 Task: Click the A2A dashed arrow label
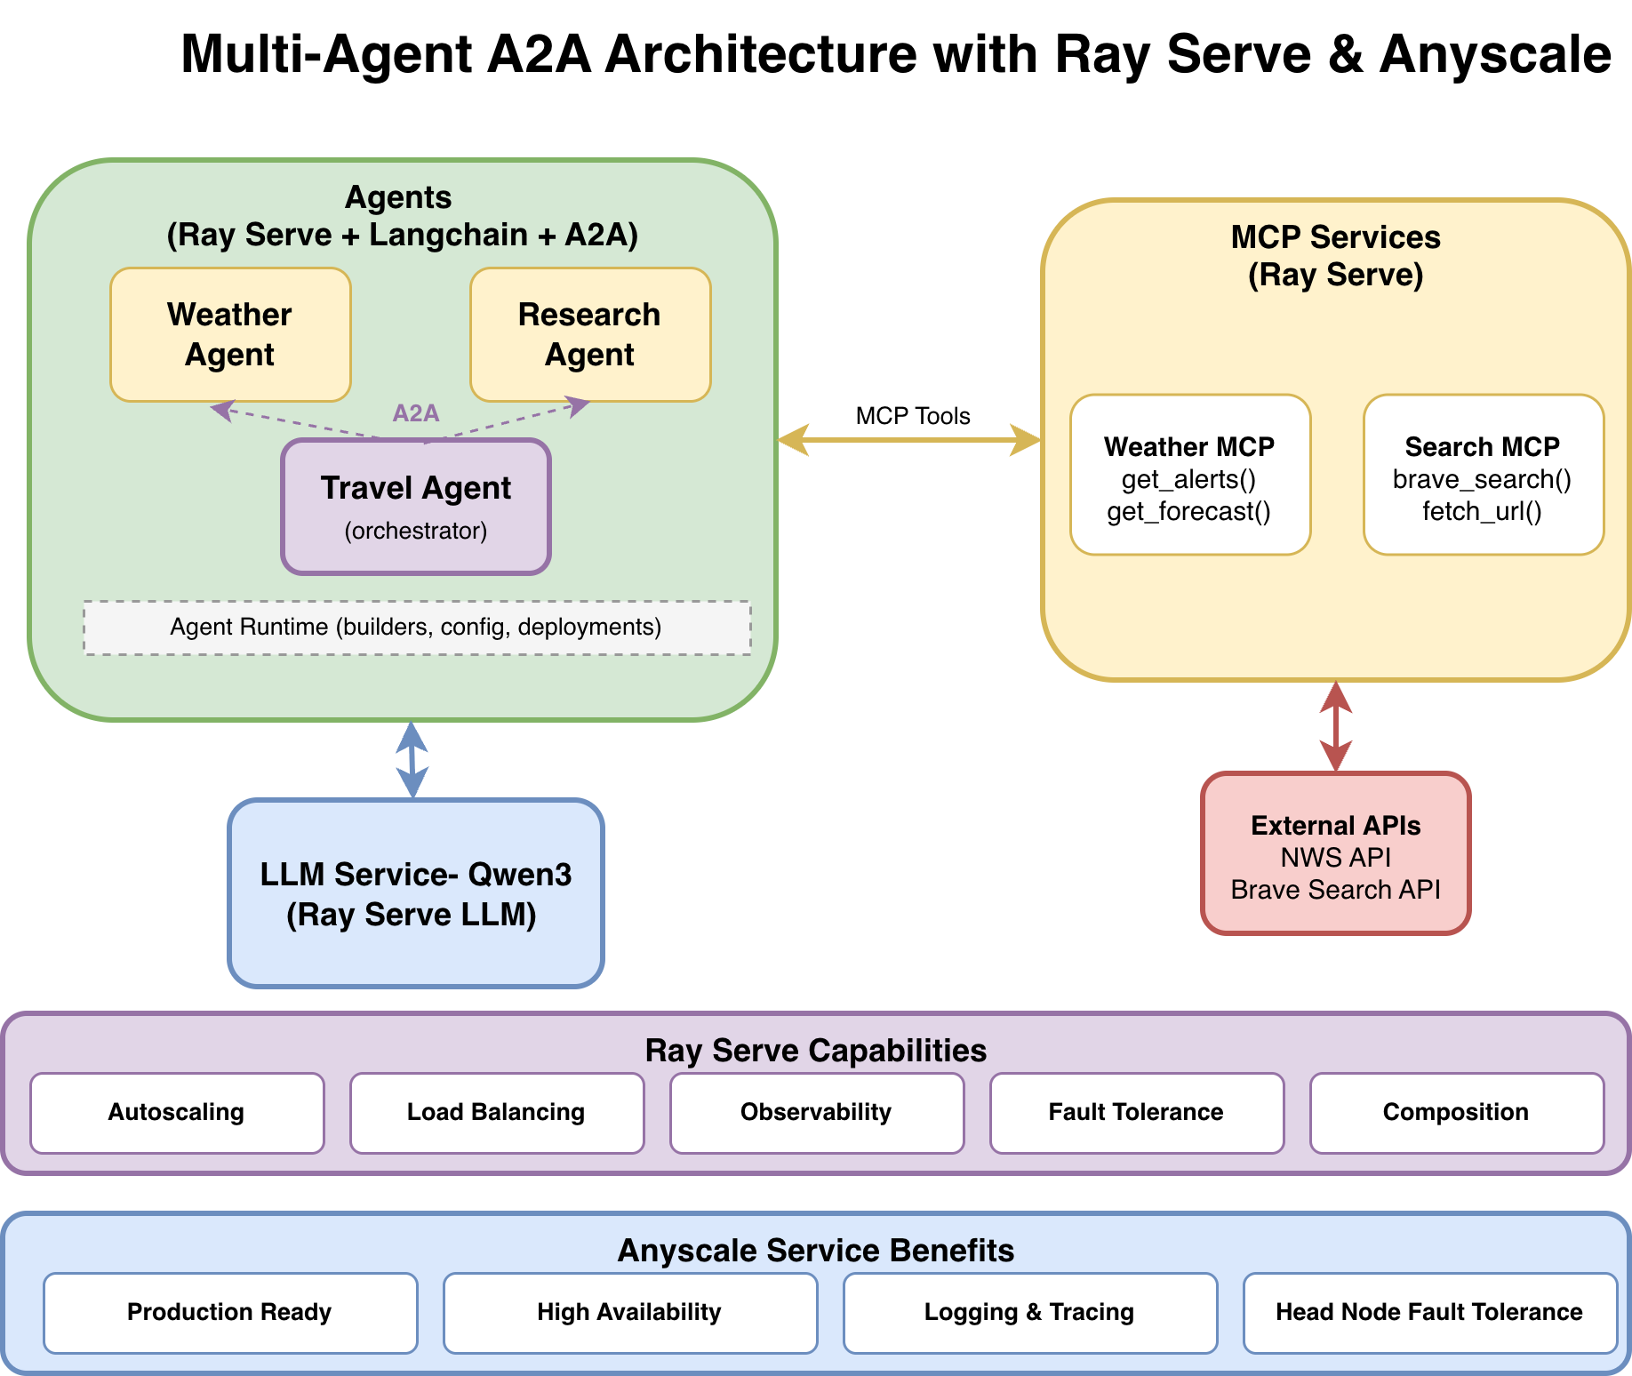click(x=417, y=412)
